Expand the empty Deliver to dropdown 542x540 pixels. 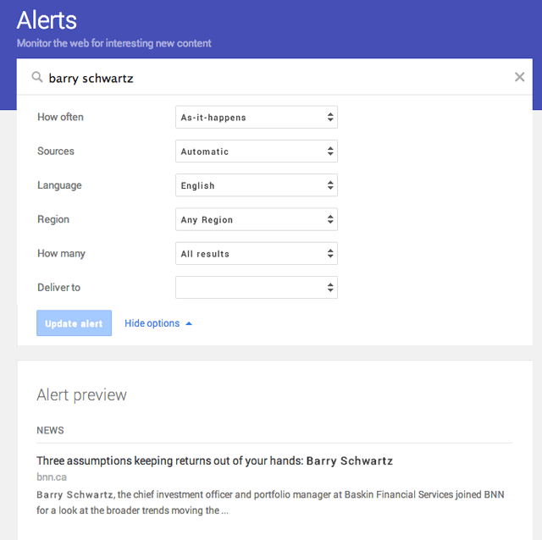coord(256,288)
